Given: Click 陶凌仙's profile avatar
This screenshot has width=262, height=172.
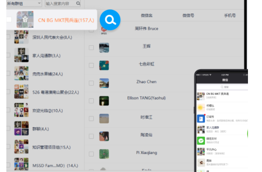Looking at the screenshot, I should (x=104, y=136).
